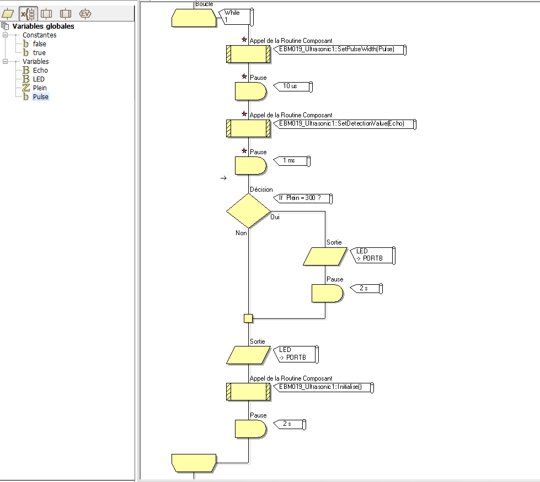Click the byte icon beside Echo
Image resolution: width=540 pixels, height=482 pixels.
26,70
